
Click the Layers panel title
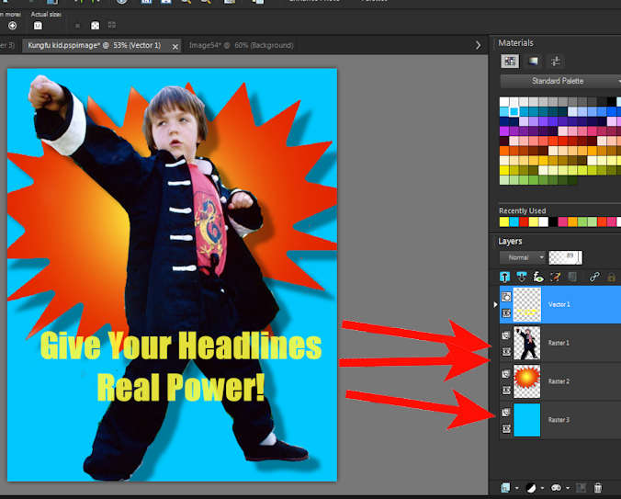pos(510,241)
